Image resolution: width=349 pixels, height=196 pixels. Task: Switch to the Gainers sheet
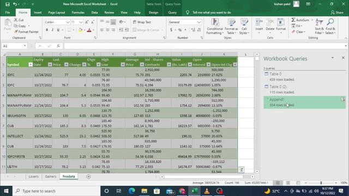(x=51, y=176)
